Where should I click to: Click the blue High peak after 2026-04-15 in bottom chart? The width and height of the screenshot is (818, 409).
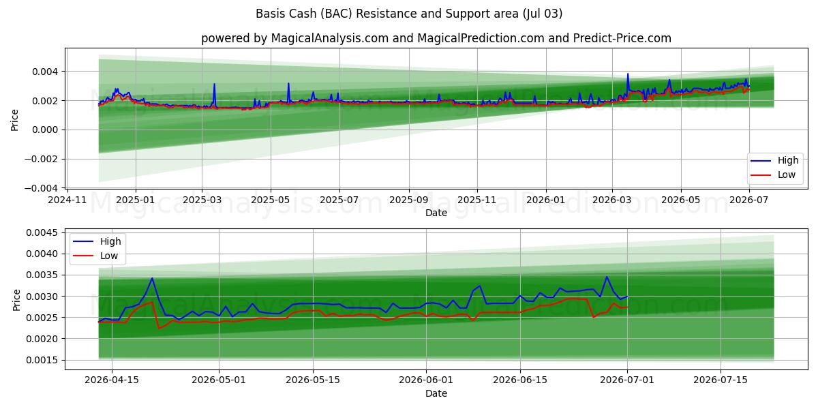(152, 278)
